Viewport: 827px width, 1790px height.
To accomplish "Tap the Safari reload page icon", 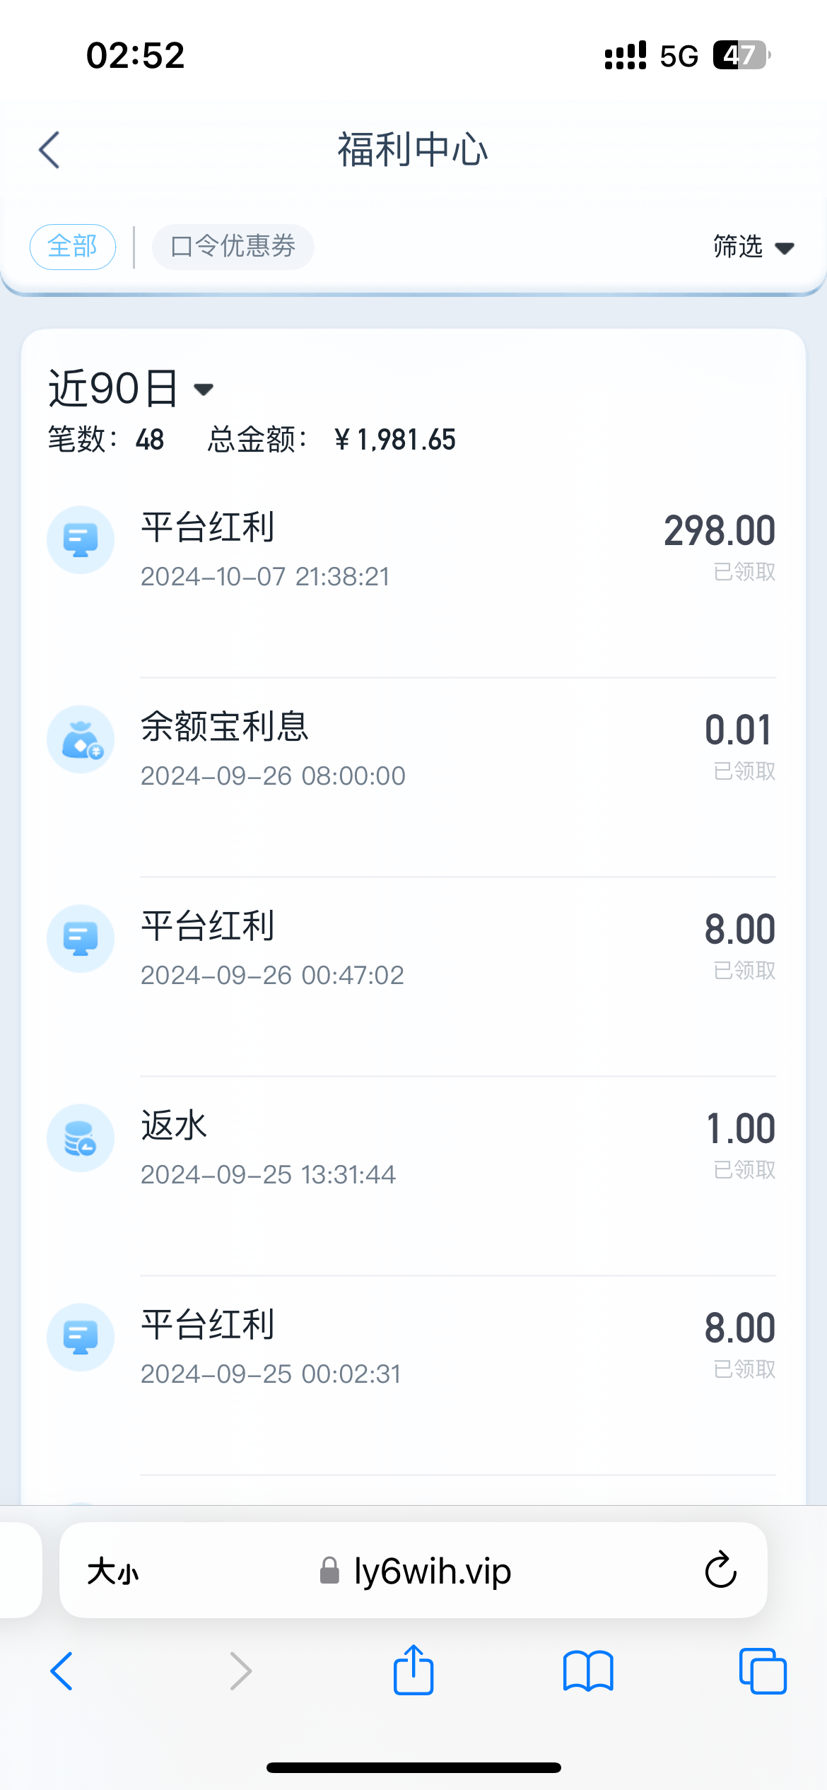I will click(720, 1571).
